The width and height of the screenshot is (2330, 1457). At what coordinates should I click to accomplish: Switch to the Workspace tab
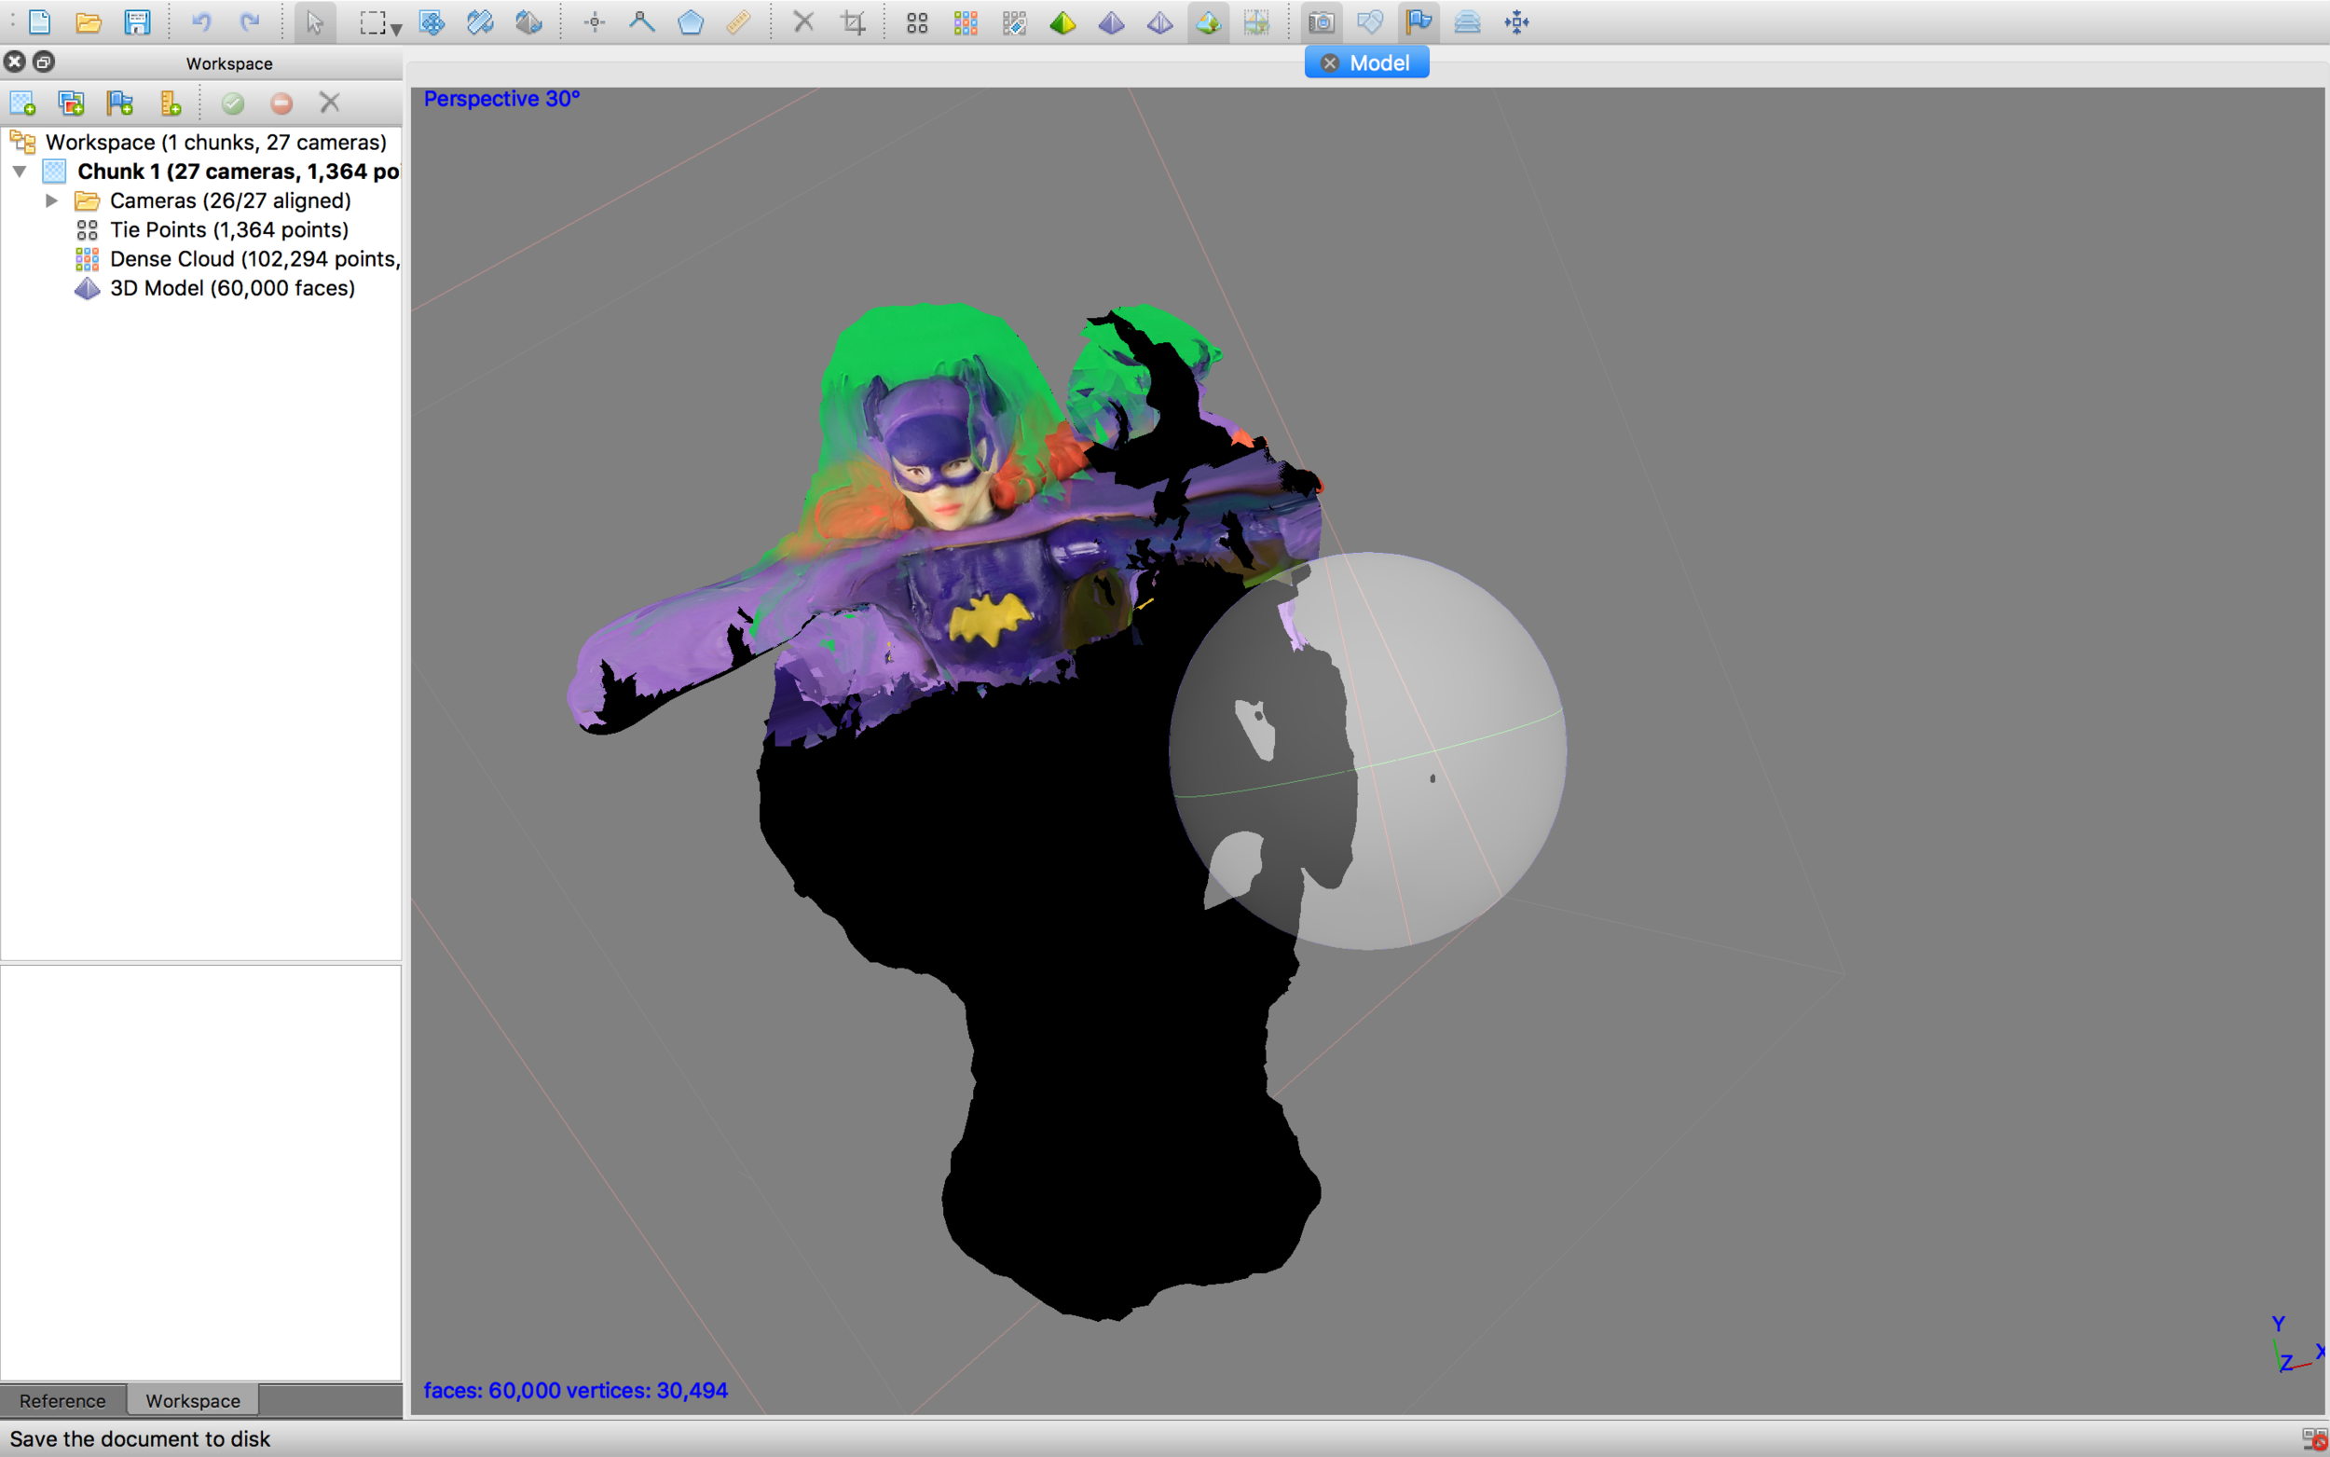pos(193,1400)
